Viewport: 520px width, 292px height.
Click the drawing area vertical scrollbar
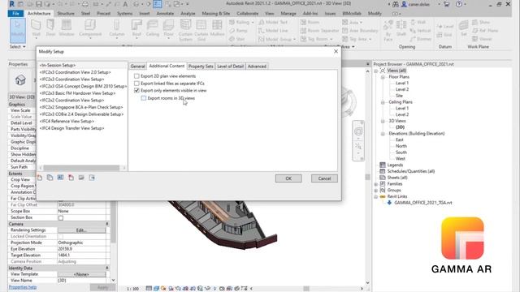(x=367, y=177)
